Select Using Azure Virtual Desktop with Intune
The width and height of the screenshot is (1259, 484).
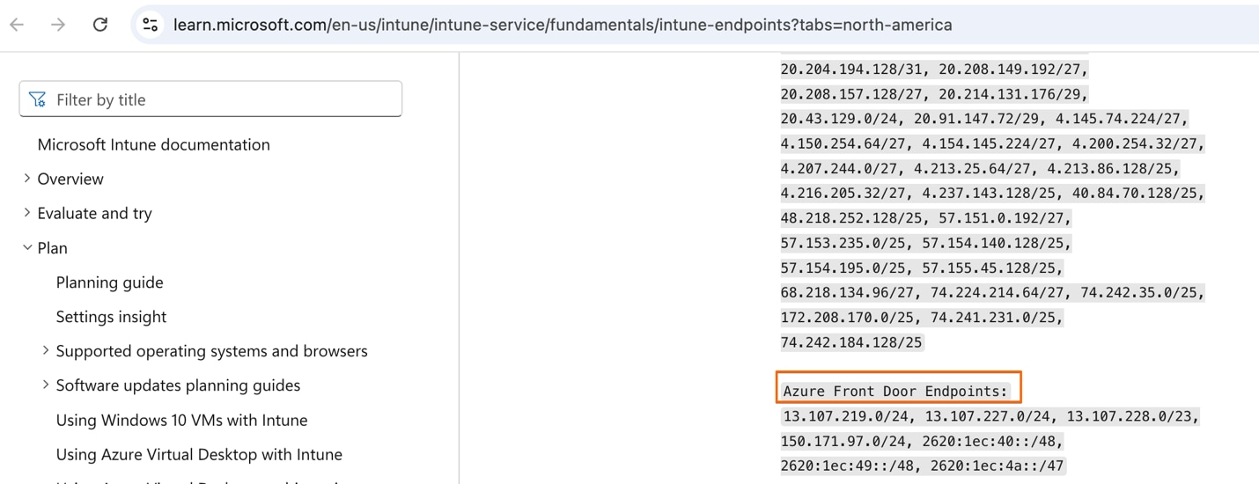(x=199, y=454)
